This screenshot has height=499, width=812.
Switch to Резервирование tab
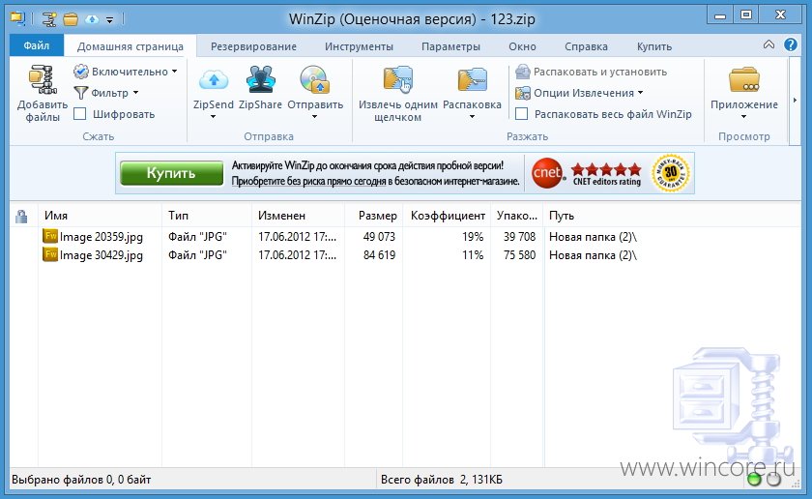click(253, 46)
